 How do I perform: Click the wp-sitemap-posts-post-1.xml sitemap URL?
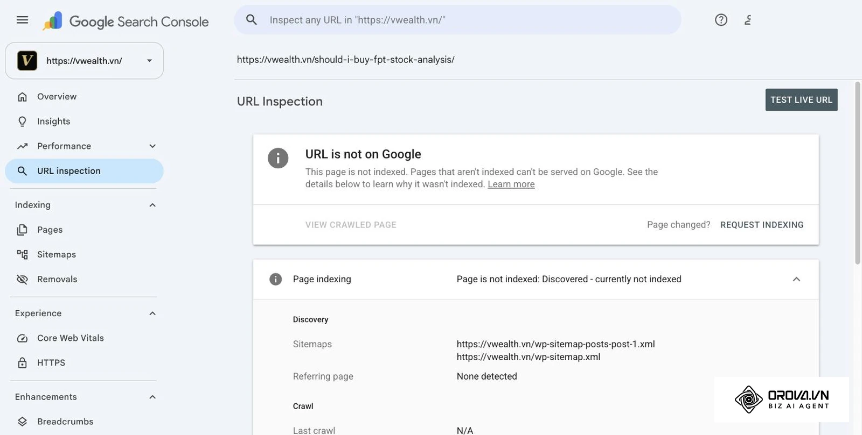point(556,344)
